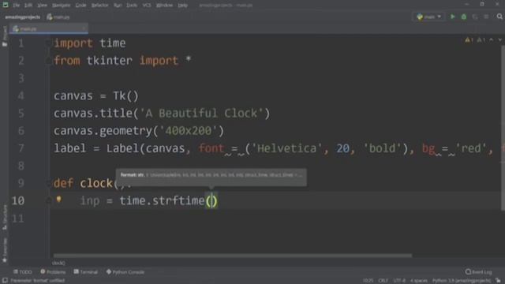Close the main.py editor tab
Image resolution: width=505 pixels, height=284 pixels.
(x=84, y=29)
